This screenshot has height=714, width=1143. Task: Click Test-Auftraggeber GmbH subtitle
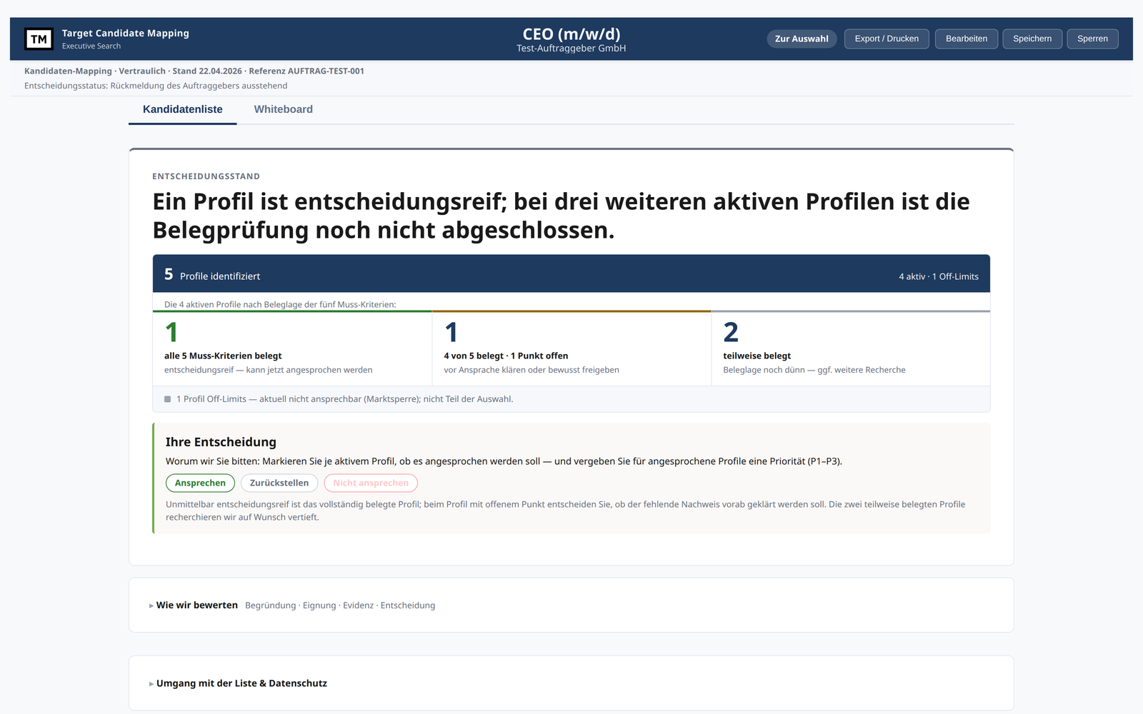point(571,49)
